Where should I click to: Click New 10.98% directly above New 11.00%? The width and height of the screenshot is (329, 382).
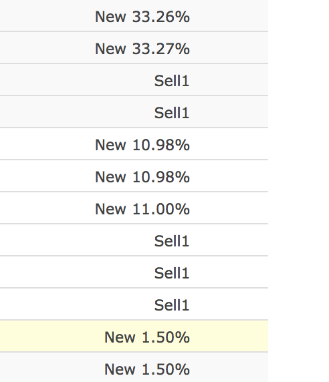click(142, 177)
